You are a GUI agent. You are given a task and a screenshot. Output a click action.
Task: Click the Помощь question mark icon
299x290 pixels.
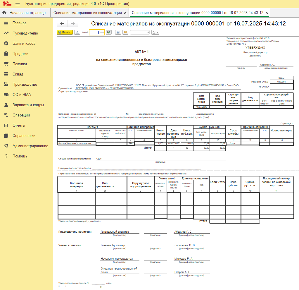[6, 156]
